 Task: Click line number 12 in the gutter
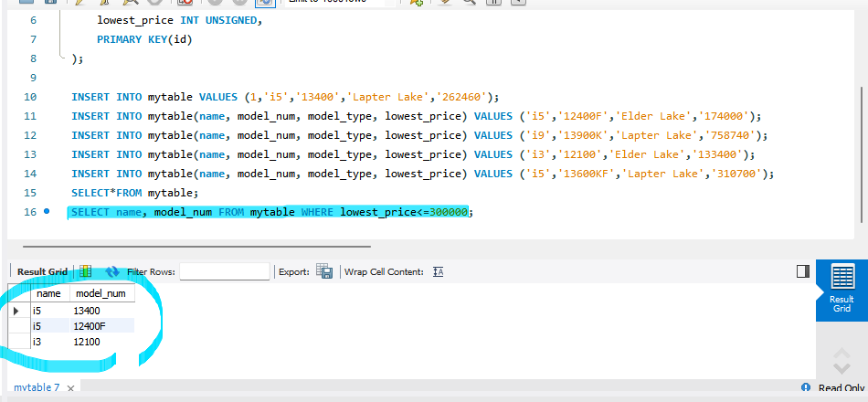coord(30,135)
